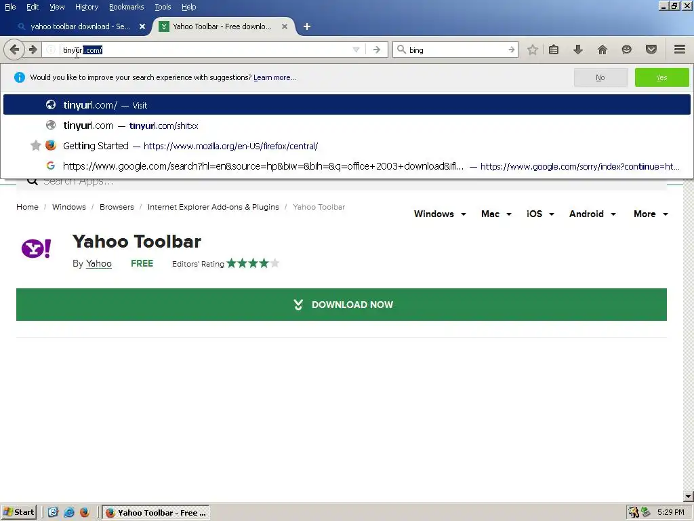The width and height of the screenshot is (694, 521).
Task: Select tinyurl.com/ Visit suggestion row
Action: [x=346, y=104]
